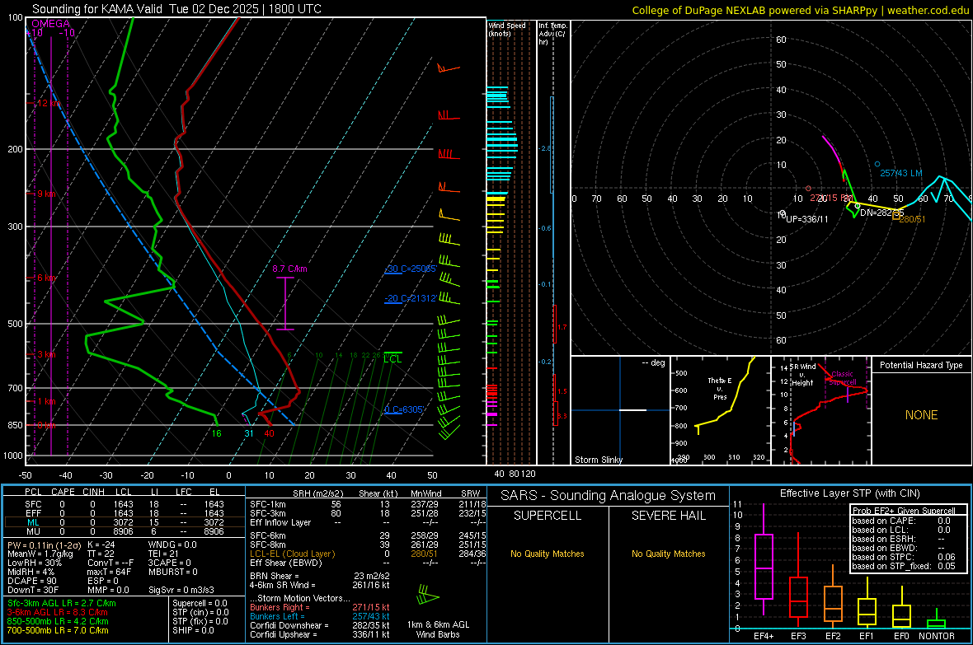The height and width of the screenshot is (645, 973).
Task: Click the Bunkers right red circle on hodograph
Action: [x=808, y=188]
